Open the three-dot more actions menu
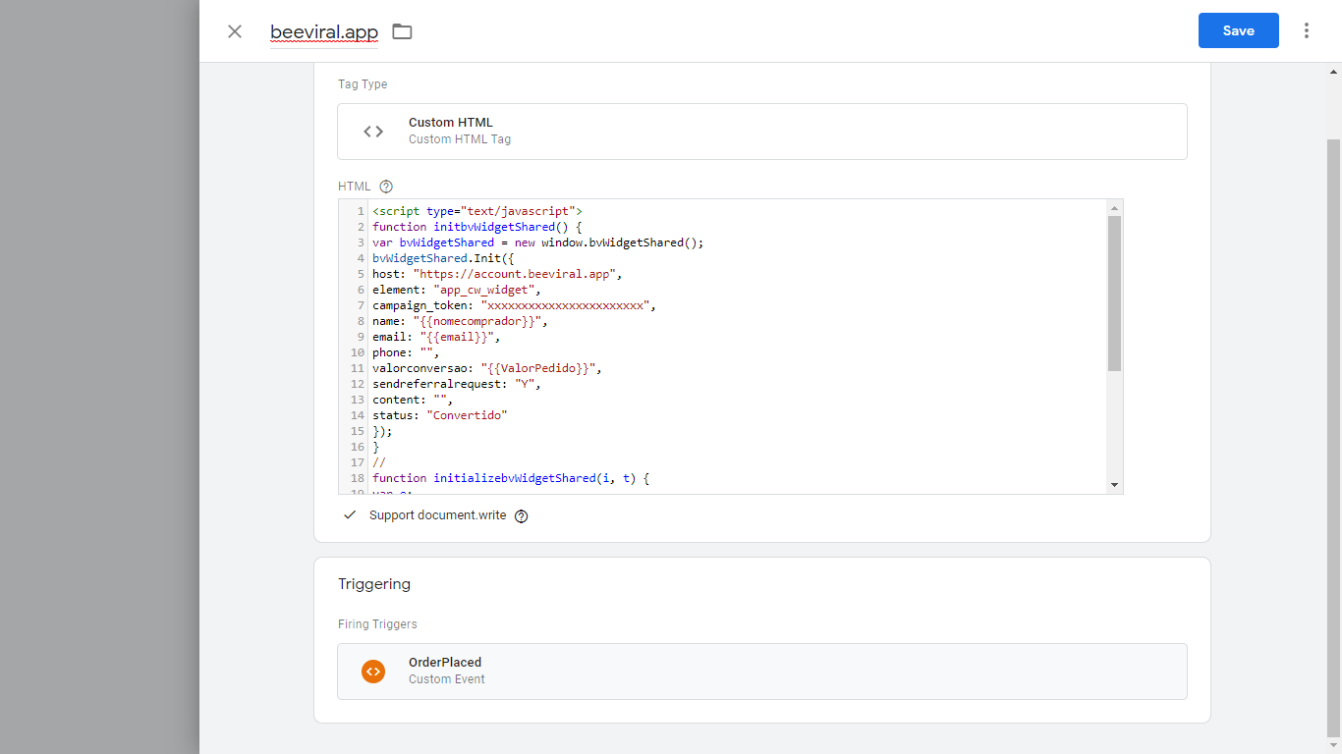 point(1307,30)
